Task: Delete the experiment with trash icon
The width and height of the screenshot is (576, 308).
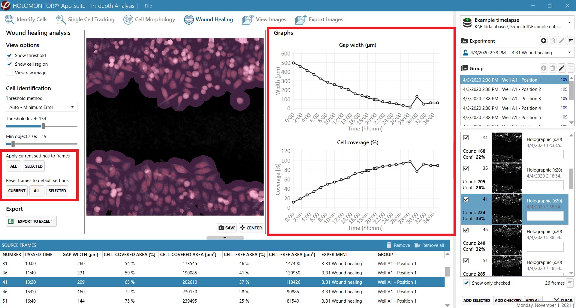Action: tap(553, 41)
